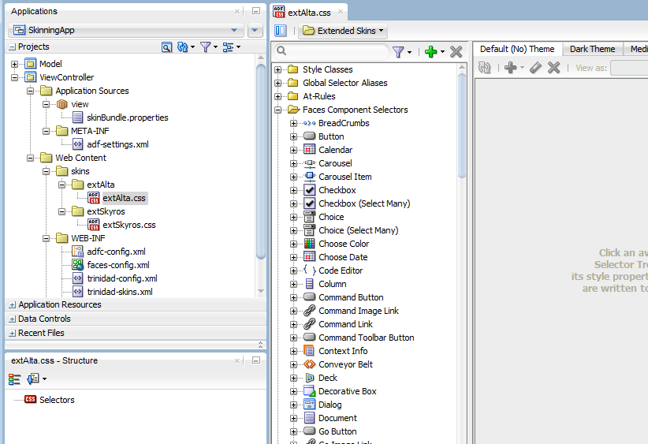The image size is (648, 444).
Task: Collapse the Faces Component Selectors node
Action: [x=277, y=110]
